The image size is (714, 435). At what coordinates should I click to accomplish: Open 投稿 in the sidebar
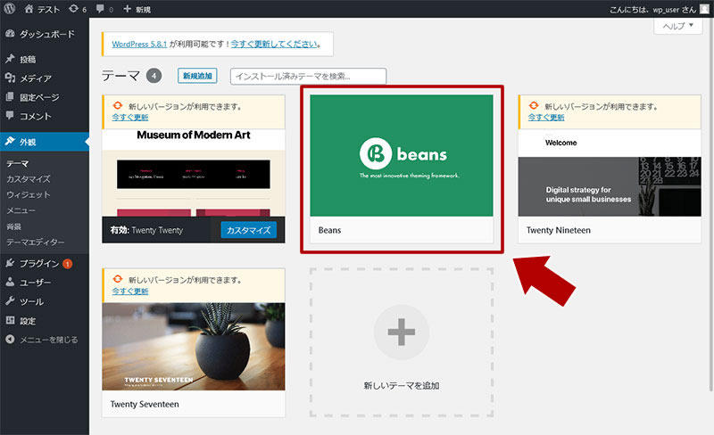point(45,59)
